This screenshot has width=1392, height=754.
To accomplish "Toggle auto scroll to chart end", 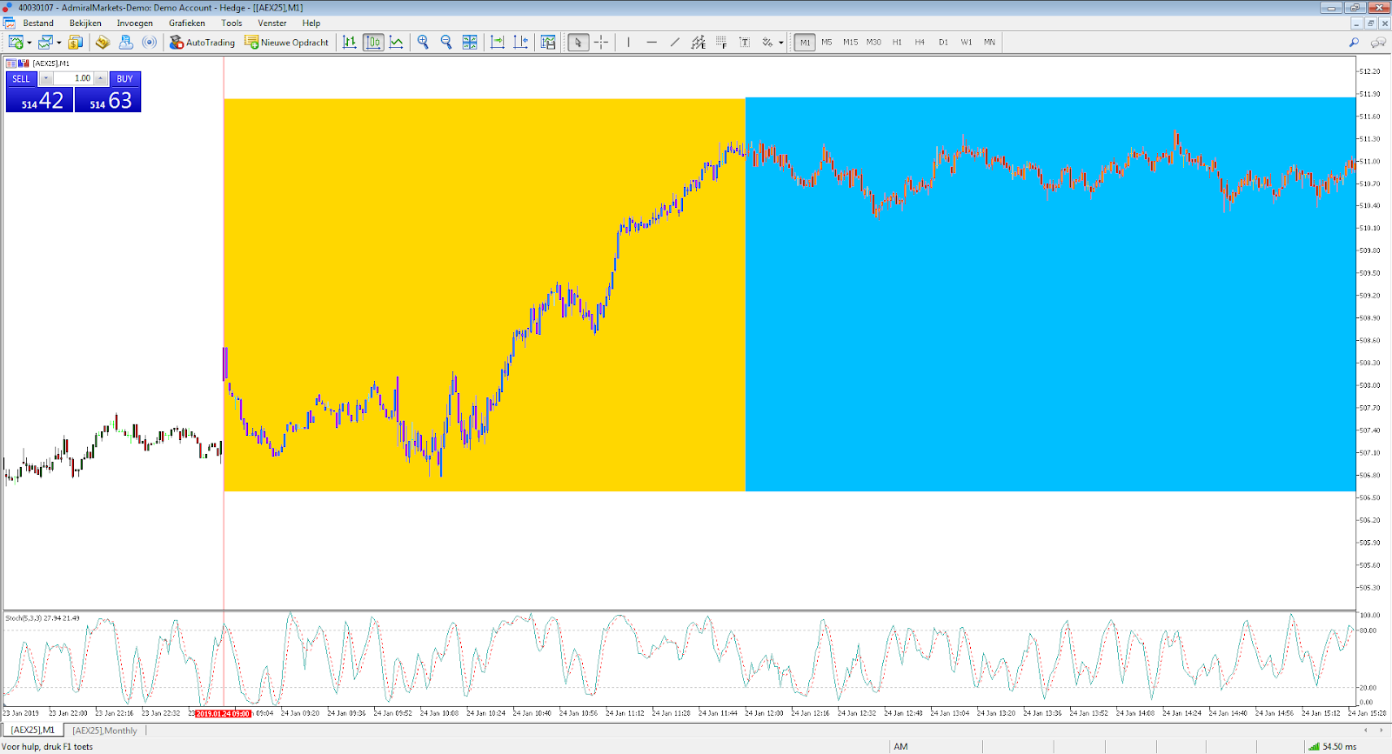I will 498,42.
